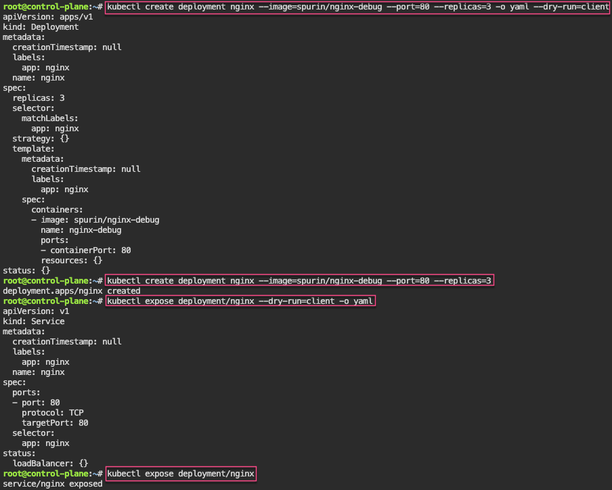The height and width of the screenshot is (490, 612).
Task: Click the 'protocol: TCP' line
Action: 53,413
